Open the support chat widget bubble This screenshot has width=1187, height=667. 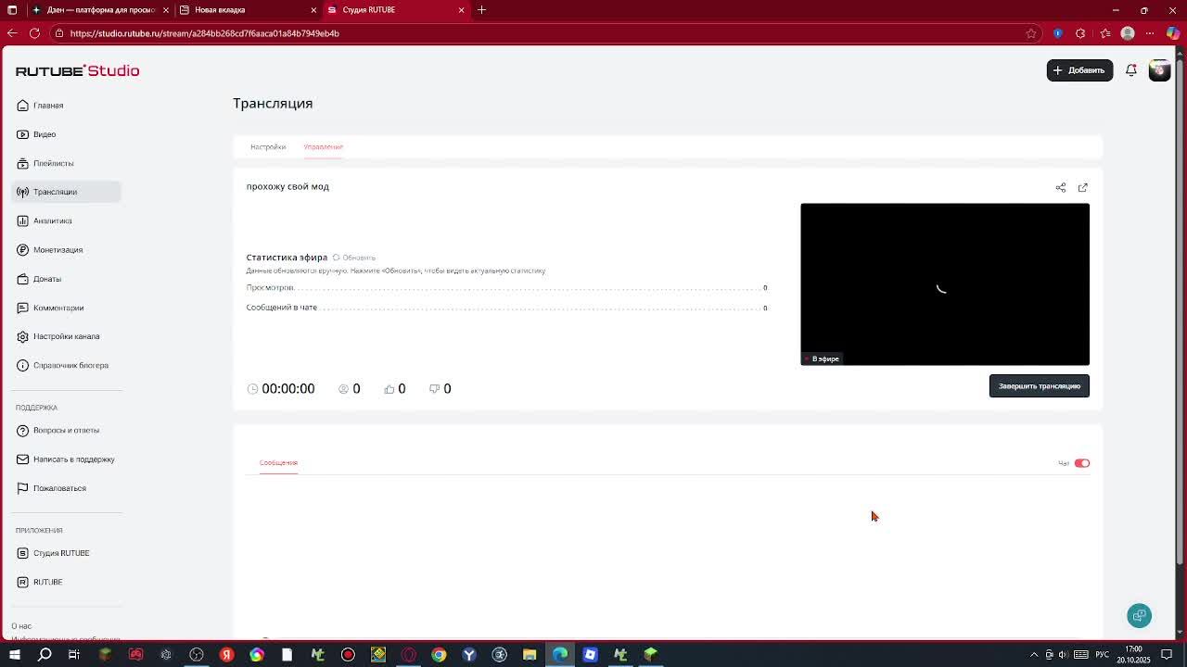click(x=1139, y=616)
